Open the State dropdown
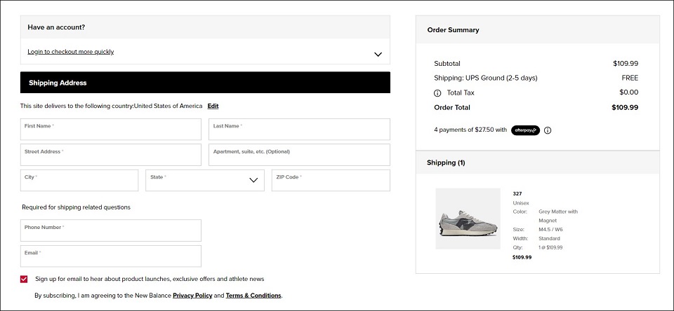The height and width of the screenshot is (311, 674). coord(204,180)
